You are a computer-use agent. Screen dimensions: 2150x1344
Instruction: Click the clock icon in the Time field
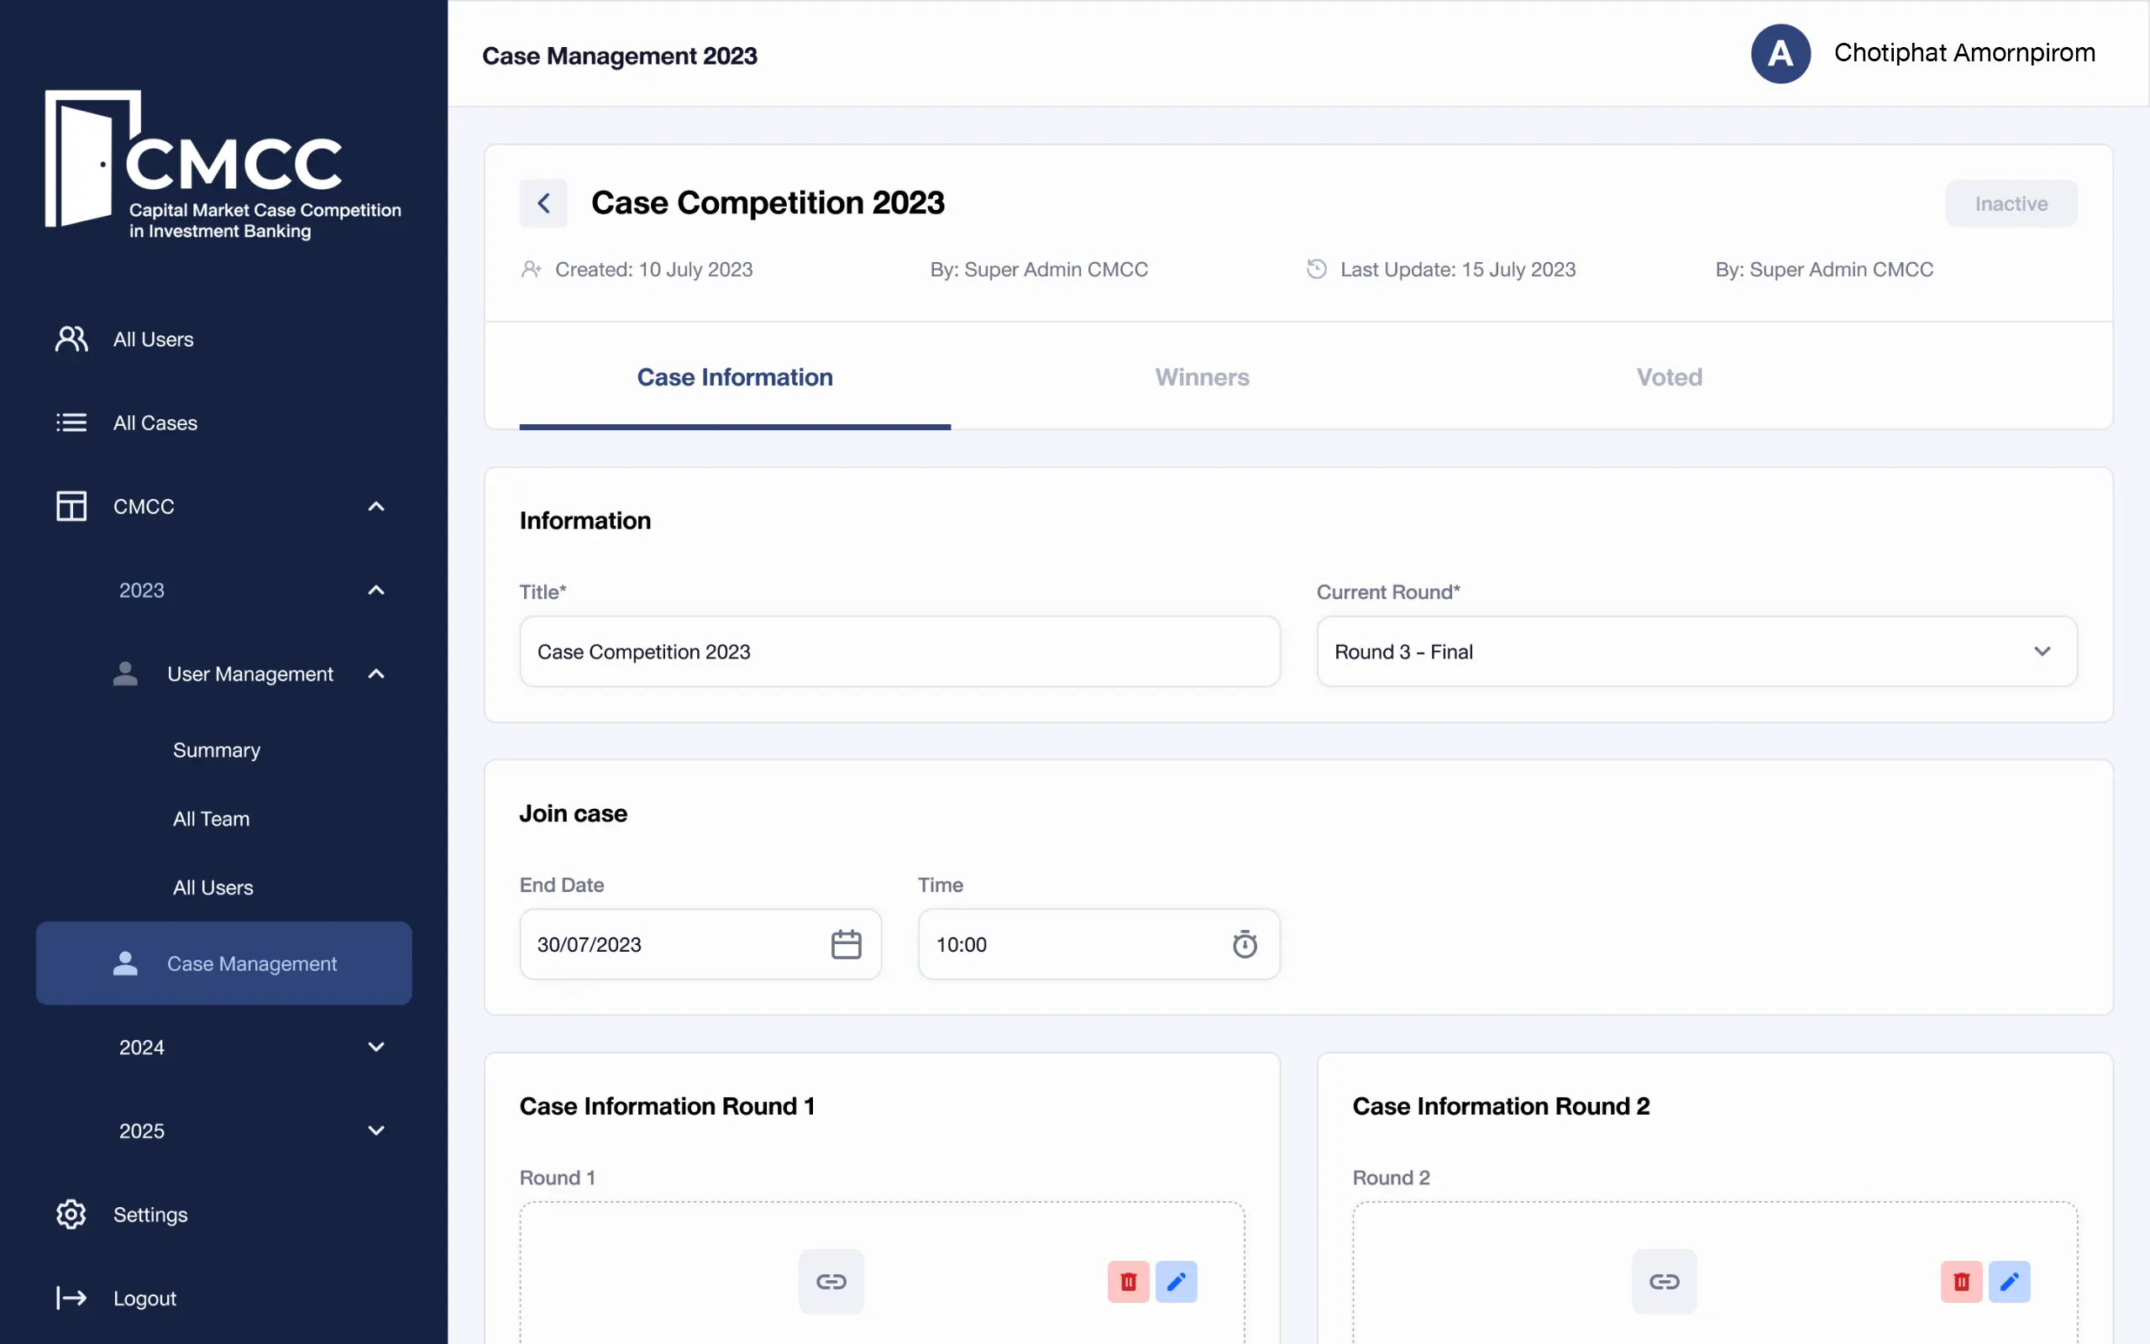[1244, 944]
